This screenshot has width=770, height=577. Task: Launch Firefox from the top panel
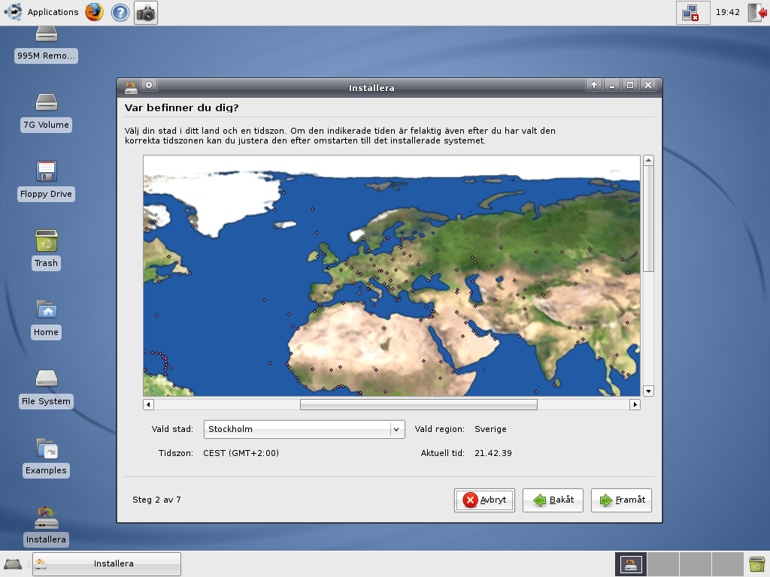[x=94, y=12]
